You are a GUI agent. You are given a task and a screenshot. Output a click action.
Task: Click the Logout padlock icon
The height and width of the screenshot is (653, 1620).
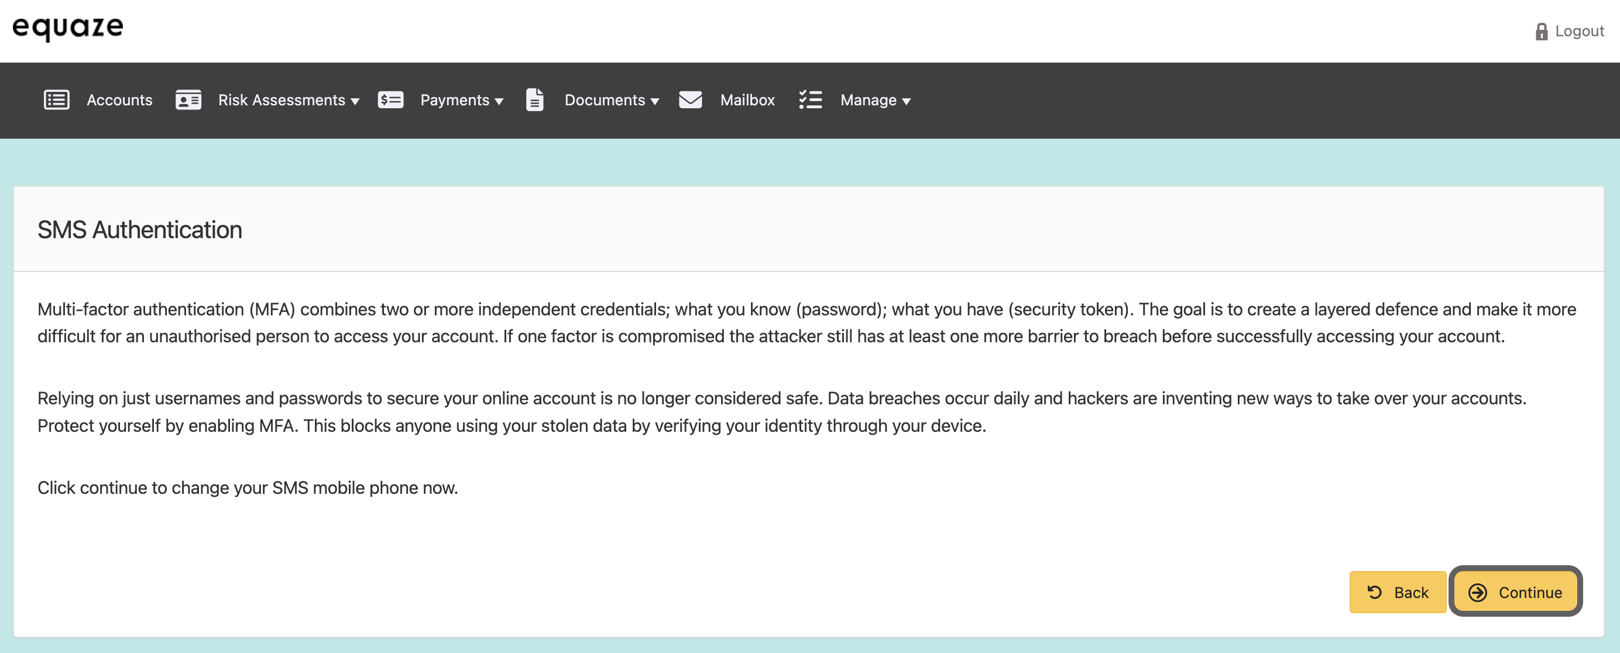1541,32
